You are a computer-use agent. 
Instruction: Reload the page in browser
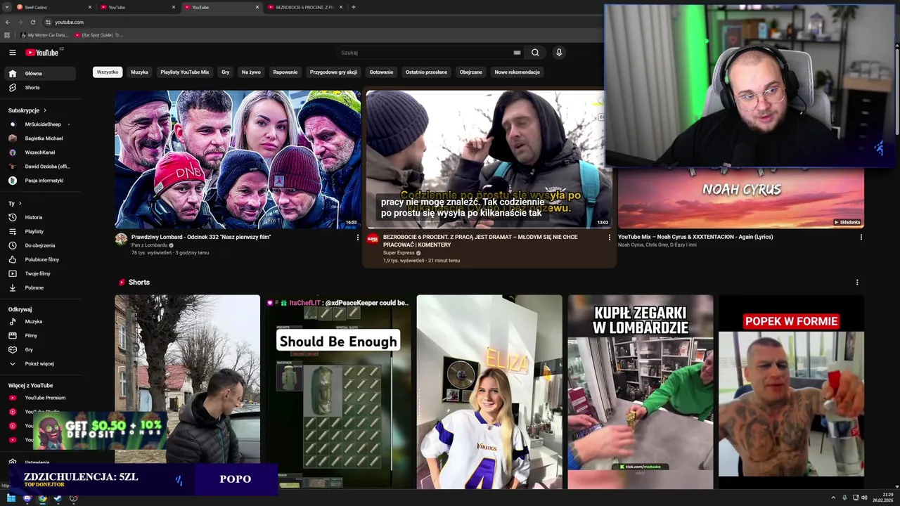[32, 22]
